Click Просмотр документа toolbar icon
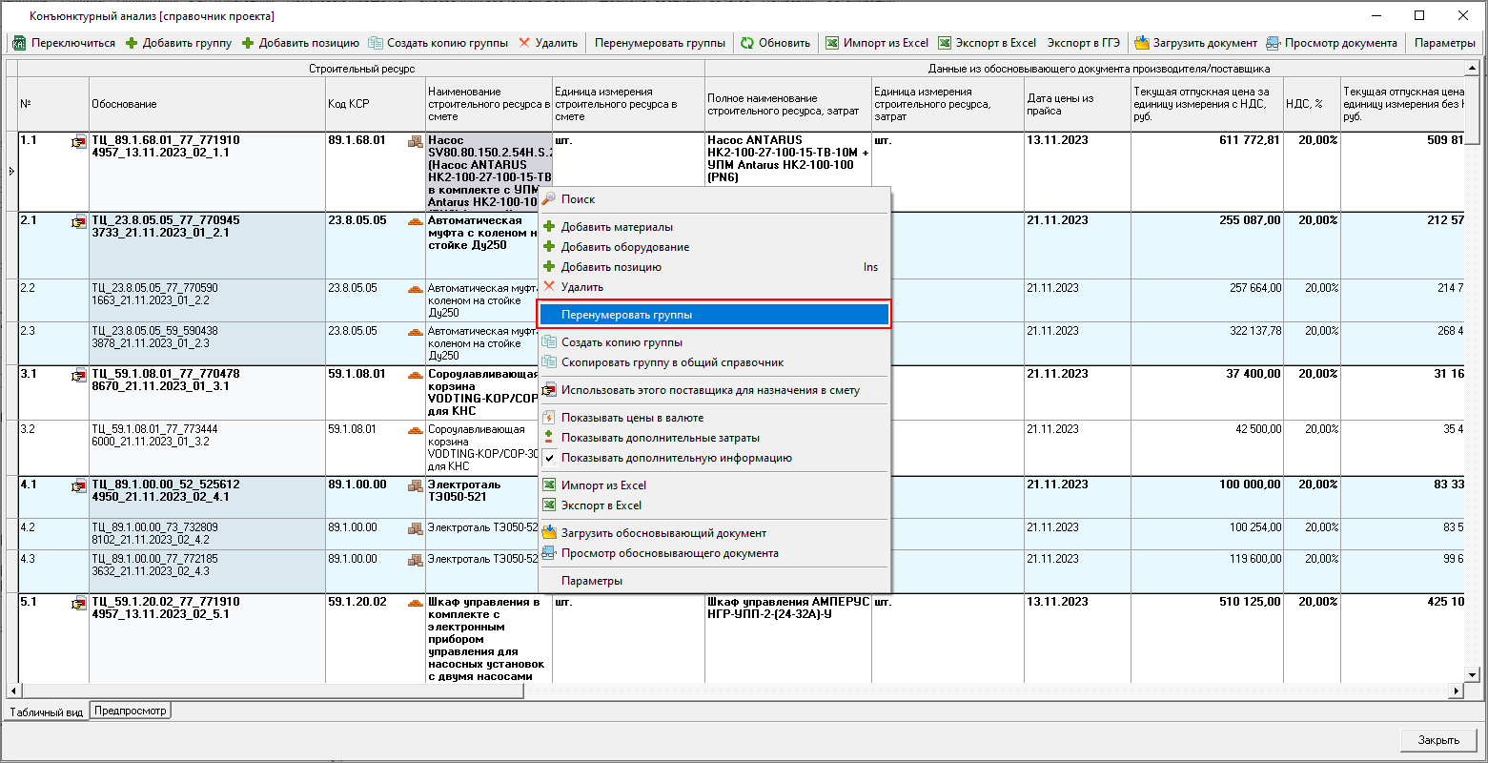The width and height of the screenshot is (1488, 763). point(1274,43)
